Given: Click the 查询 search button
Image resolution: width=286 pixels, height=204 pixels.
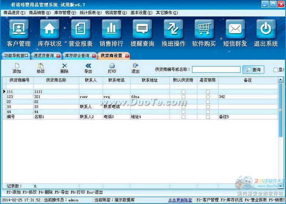Looking at the screenshot, I should pyautogui.click(x=253, y=69).
